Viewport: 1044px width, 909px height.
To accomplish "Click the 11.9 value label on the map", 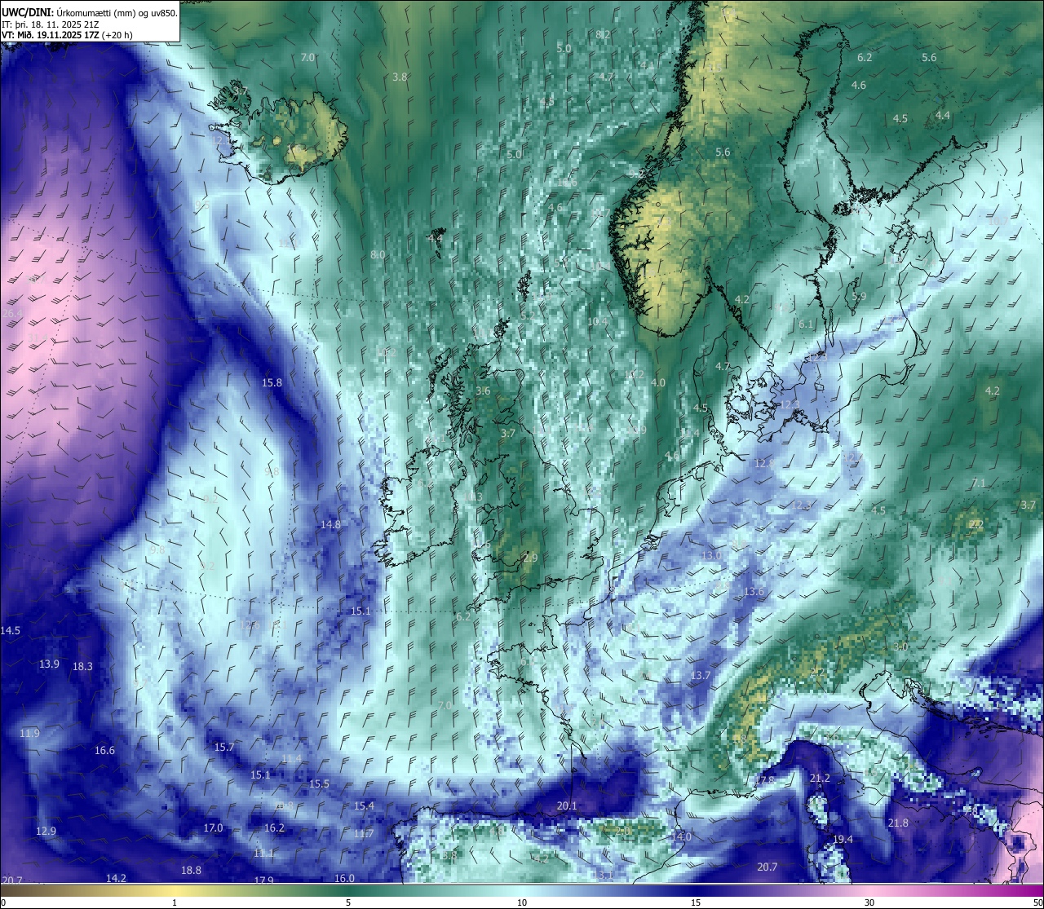I will (29, 734).
